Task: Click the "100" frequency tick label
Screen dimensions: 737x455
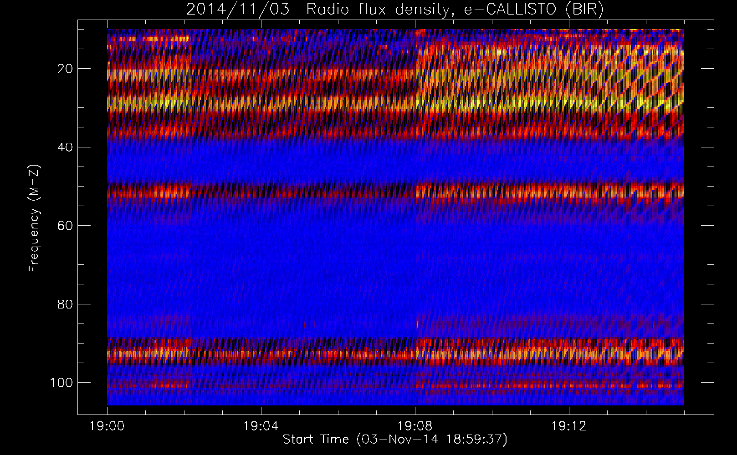Action: click(62, 383)
